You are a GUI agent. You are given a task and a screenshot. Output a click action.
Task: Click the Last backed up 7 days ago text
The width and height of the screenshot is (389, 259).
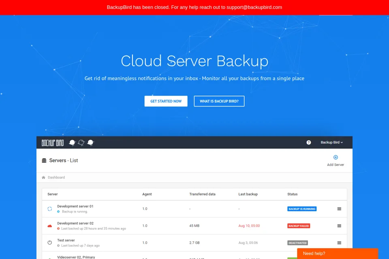[x=80, y=246]
